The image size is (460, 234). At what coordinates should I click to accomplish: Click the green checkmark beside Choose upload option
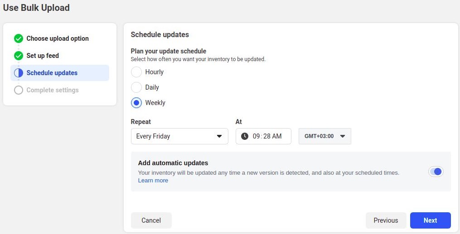[19, 38]
